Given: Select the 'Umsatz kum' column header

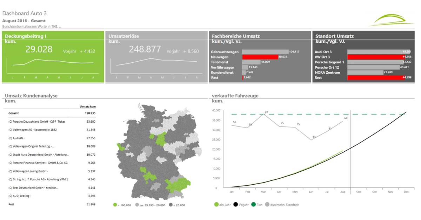Looking at the screenshot, I should [88, 106].
